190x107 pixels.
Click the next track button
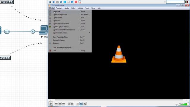(x=64, y=104)
